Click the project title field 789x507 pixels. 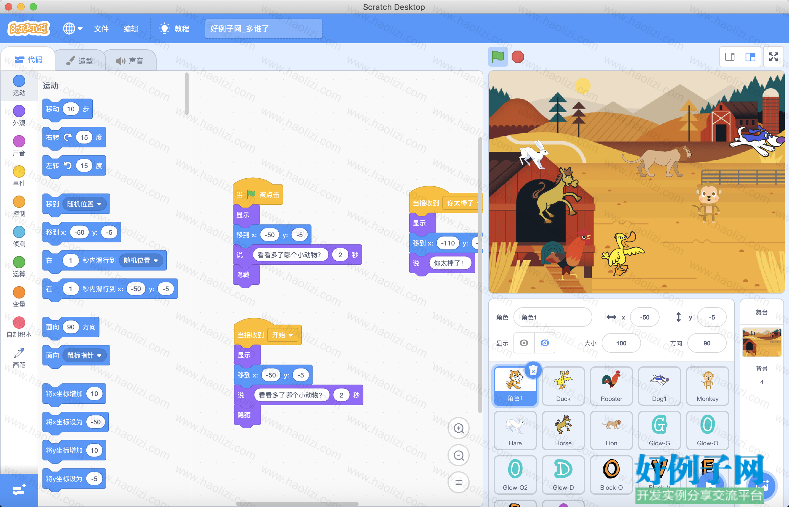[264, 29]
